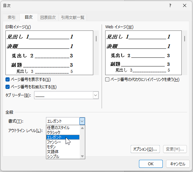The height and width of the screenshot is (172, 193).
Task: Select 文語体 in format list
Action: coord(63,151)
